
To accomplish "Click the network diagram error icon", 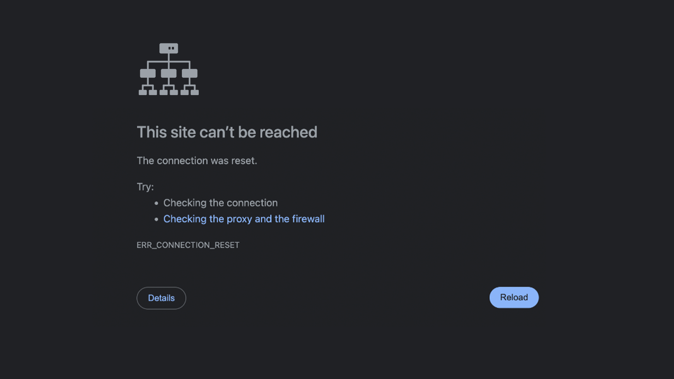I will 169,69.
